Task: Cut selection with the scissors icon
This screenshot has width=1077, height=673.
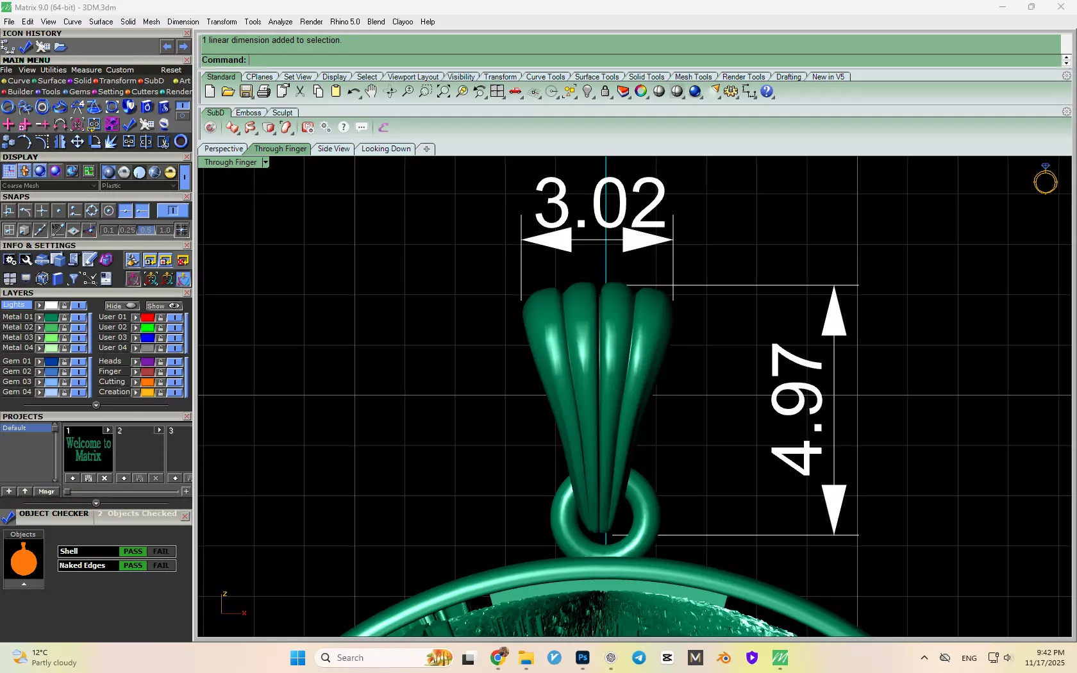Action: coord(300,92)
